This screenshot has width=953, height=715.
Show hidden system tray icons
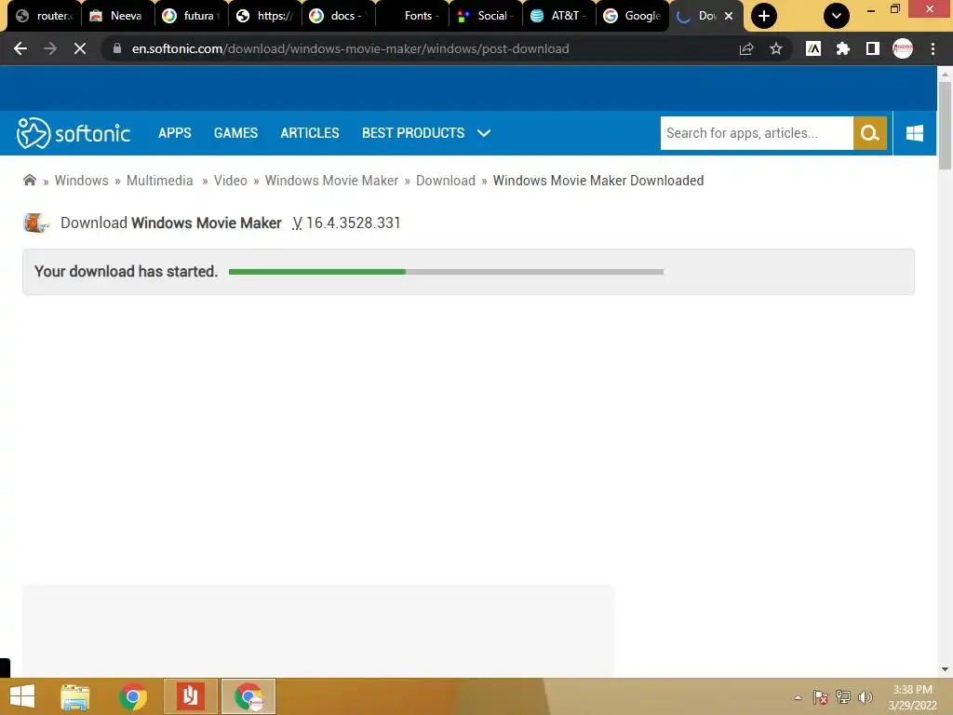[x=798, y=697]
